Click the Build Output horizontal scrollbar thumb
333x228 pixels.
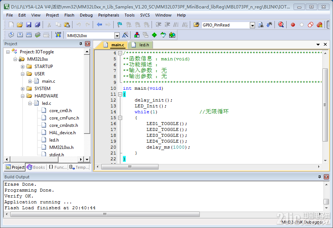pos(105,214)
